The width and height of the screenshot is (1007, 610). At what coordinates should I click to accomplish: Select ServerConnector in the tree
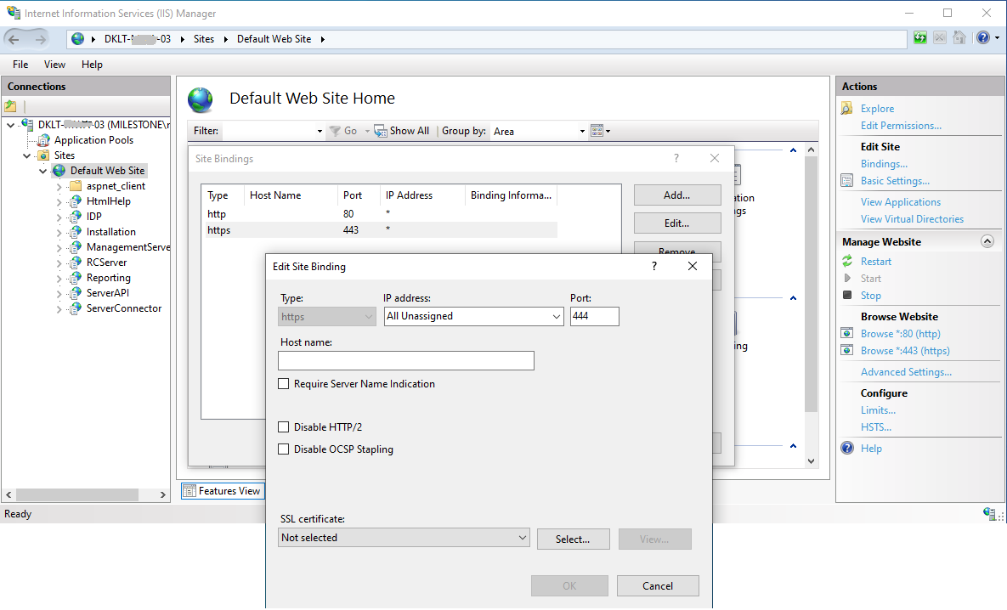pyautogui.click(x=124, y=308)
